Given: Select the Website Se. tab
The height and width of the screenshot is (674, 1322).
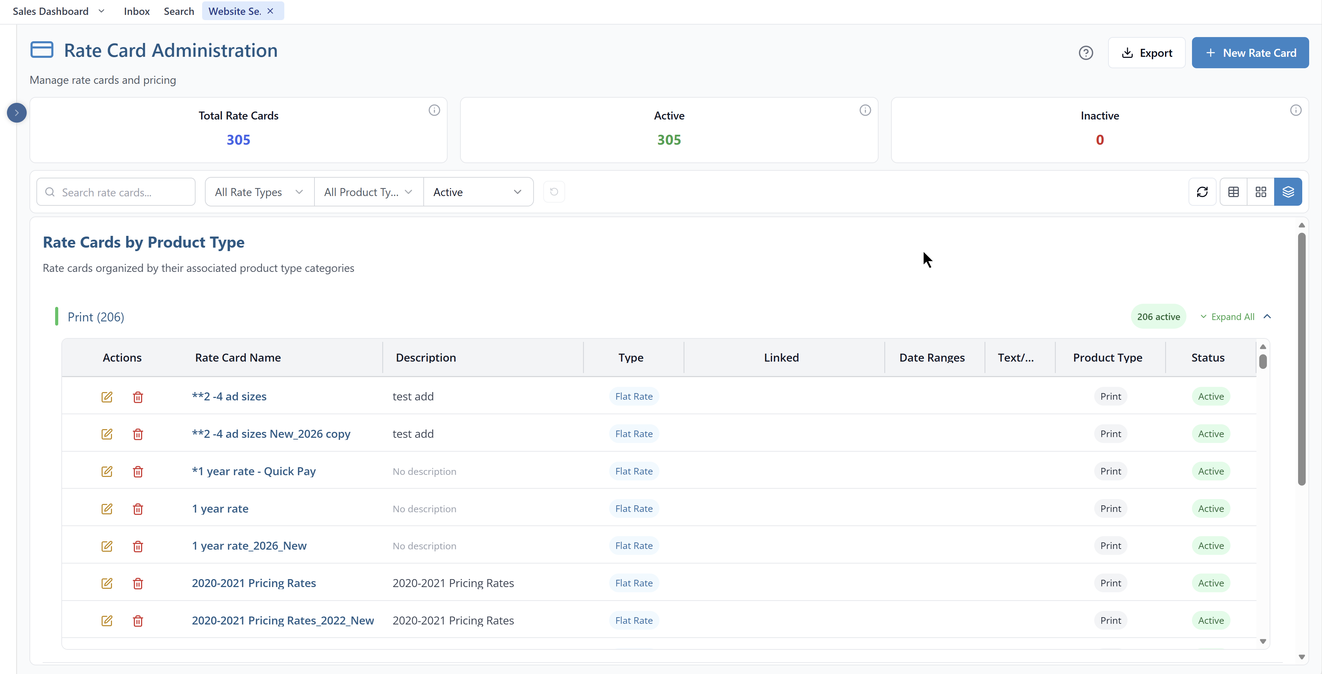Looking at the screenshot, I should 234,11.
